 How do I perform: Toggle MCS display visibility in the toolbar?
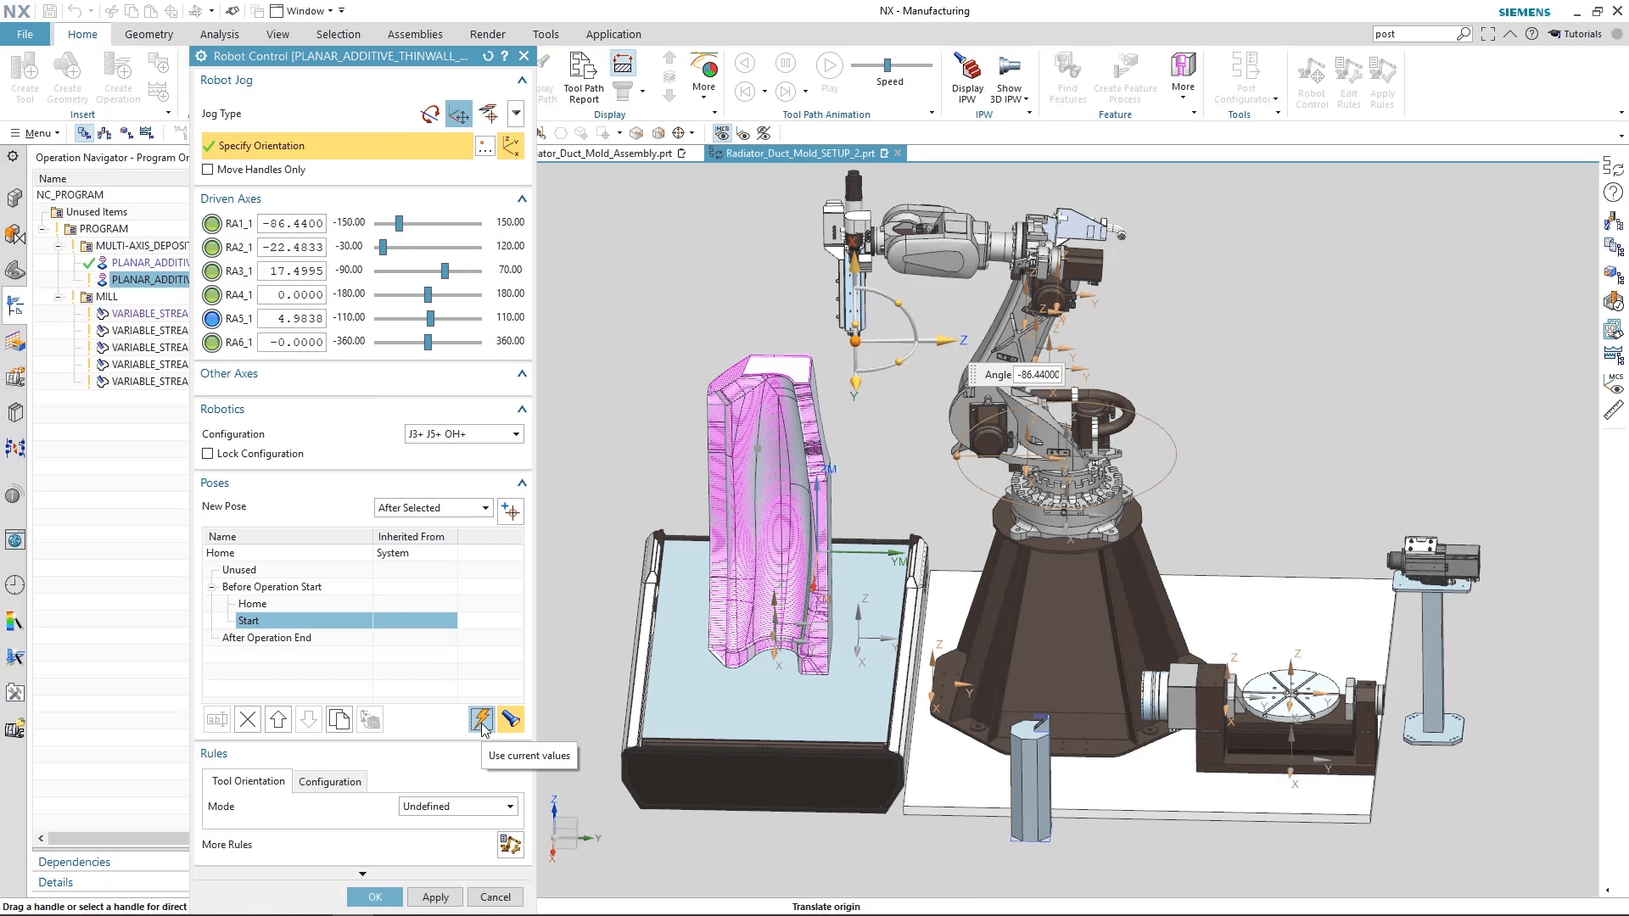point(722,133)
